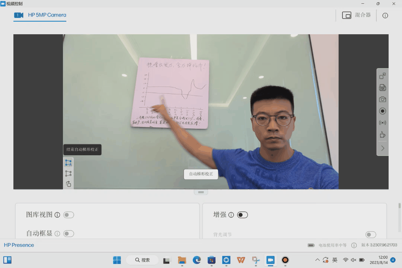This screenshot has height=268, width=402.
Task: Click the rotate image icon
Action: coord(68,184)
